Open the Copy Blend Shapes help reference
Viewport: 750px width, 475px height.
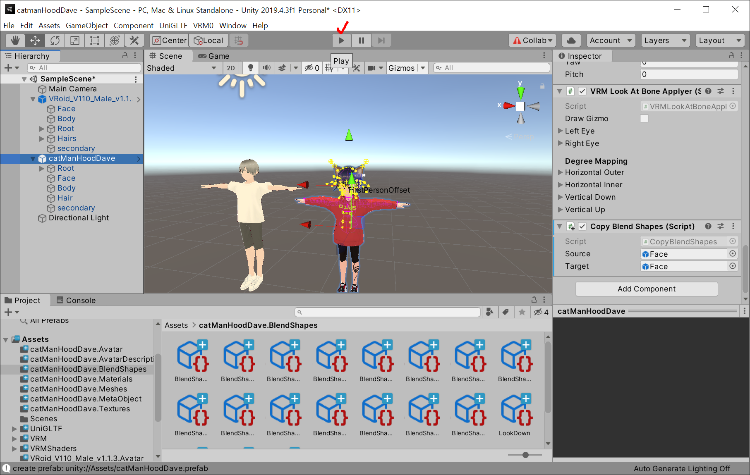708,226
